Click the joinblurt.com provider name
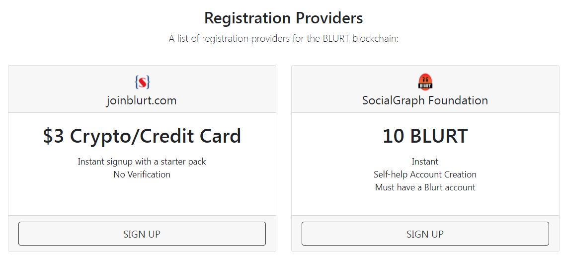563x256 pixels. (x=142, y=100)
